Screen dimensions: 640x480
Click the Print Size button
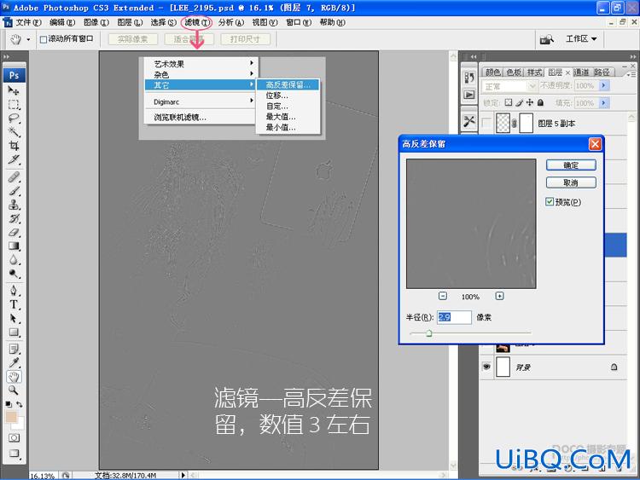[x=245, y=39]
